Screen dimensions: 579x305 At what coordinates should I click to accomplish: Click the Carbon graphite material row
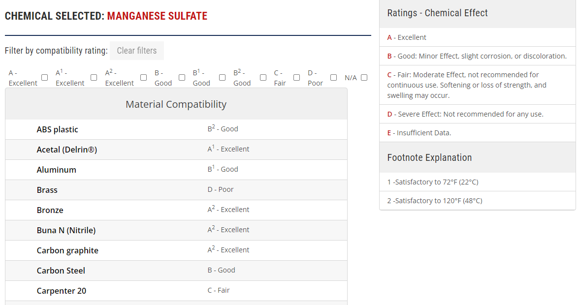point(67,250)
